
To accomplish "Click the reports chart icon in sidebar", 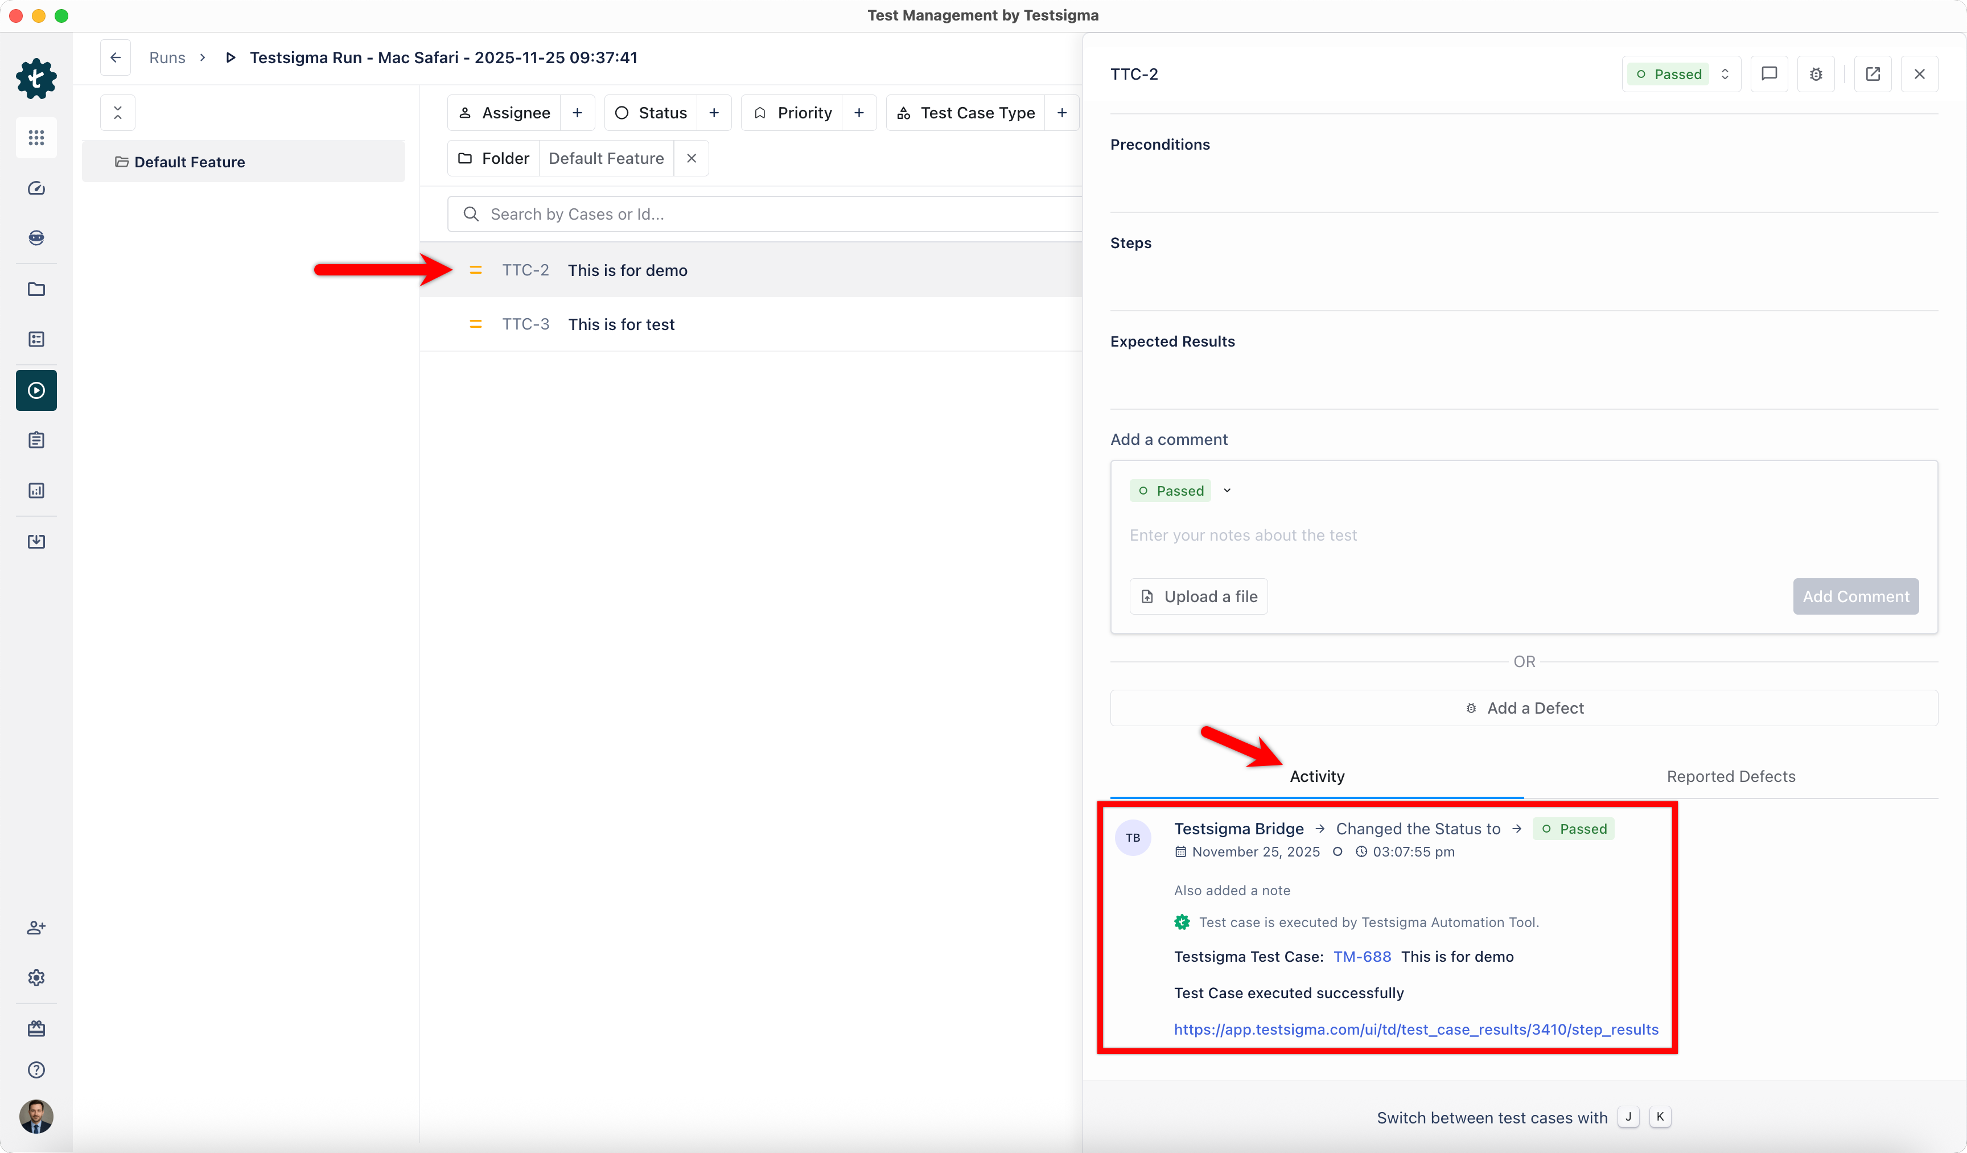I will point(36,490).
